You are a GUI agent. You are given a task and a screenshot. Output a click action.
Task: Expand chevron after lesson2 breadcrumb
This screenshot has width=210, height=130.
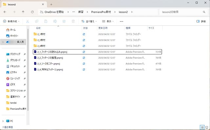pos(132,12)
